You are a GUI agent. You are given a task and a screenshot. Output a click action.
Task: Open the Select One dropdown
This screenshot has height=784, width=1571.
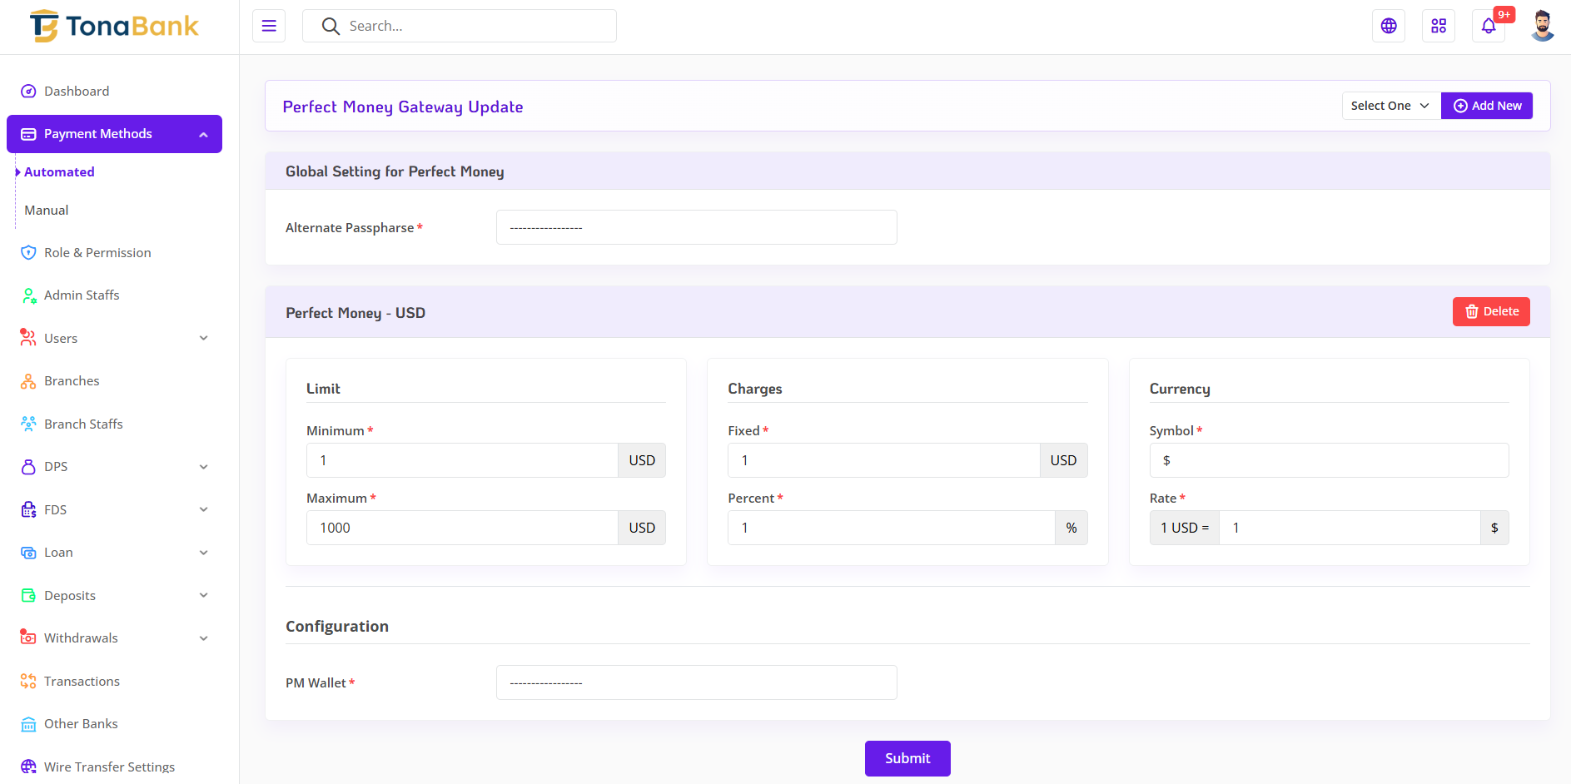coord(1390,106)
